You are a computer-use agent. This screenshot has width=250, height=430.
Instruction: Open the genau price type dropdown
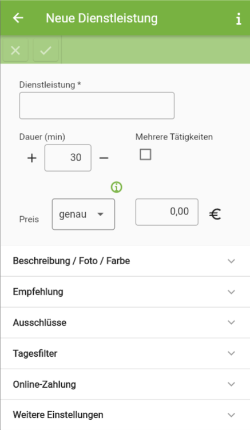pyautogui.click(x=84, y=214)
